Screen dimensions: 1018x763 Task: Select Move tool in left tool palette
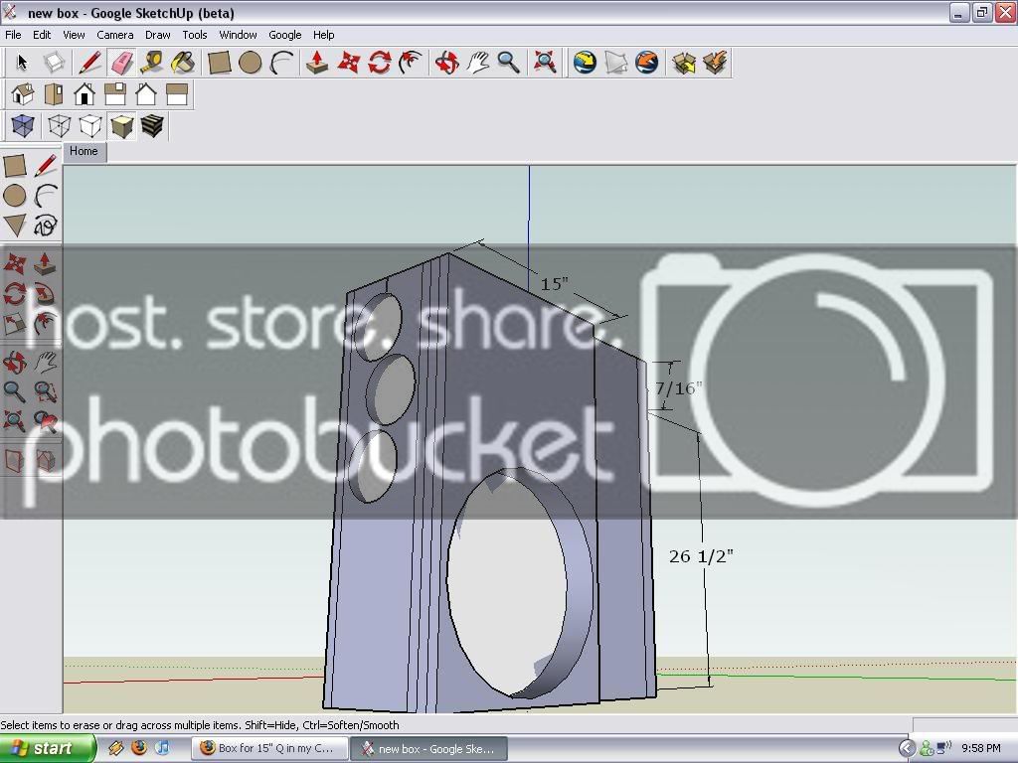pos(15,264)
